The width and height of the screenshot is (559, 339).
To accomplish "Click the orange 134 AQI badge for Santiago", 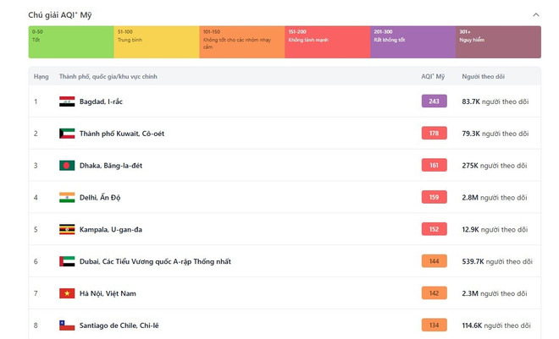I will click(x=434, y=325).
